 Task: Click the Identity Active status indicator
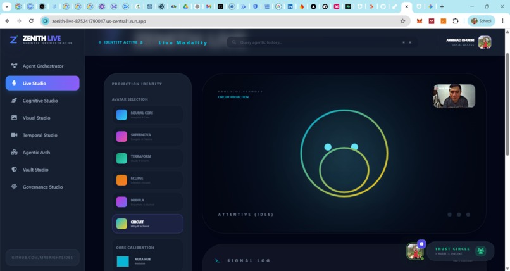(121, 42)
